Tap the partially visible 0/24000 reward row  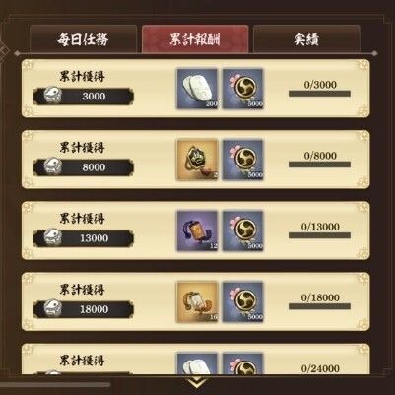(196, 360)
